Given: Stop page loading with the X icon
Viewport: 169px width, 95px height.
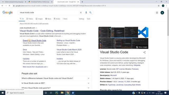Looking at the screenshot, I should click(x=10, y=6).
